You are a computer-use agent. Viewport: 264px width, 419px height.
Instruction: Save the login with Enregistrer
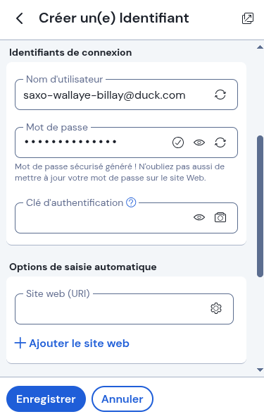46,399
